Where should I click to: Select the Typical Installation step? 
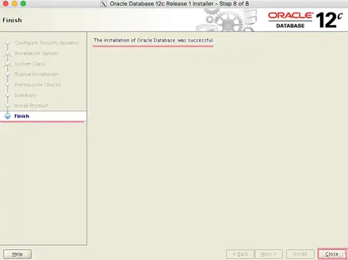(x=36, y=74)
